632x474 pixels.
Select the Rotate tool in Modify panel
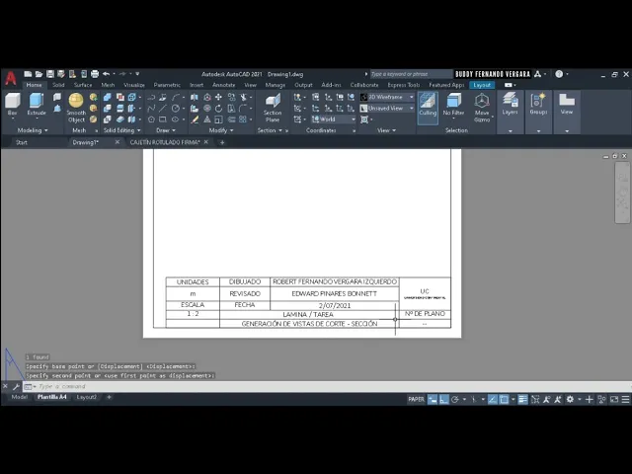[x=218, y=109]
